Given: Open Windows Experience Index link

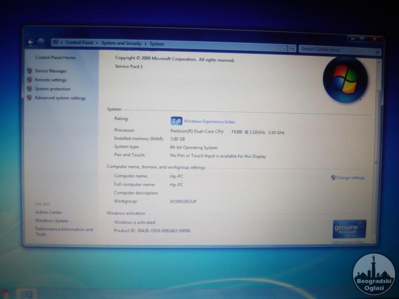Looking at the screenshot, I should point(209,122).
